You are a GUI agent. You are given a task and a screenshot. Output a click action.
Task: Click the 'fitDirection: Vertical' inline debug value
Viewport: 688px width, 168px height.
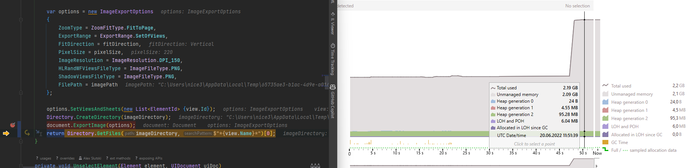point(182,44)
